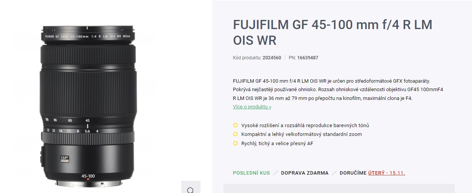The height and width of the screenshot is (193, 472).
Task: Click the part number 16639487
Action: (x=308, y=58)
